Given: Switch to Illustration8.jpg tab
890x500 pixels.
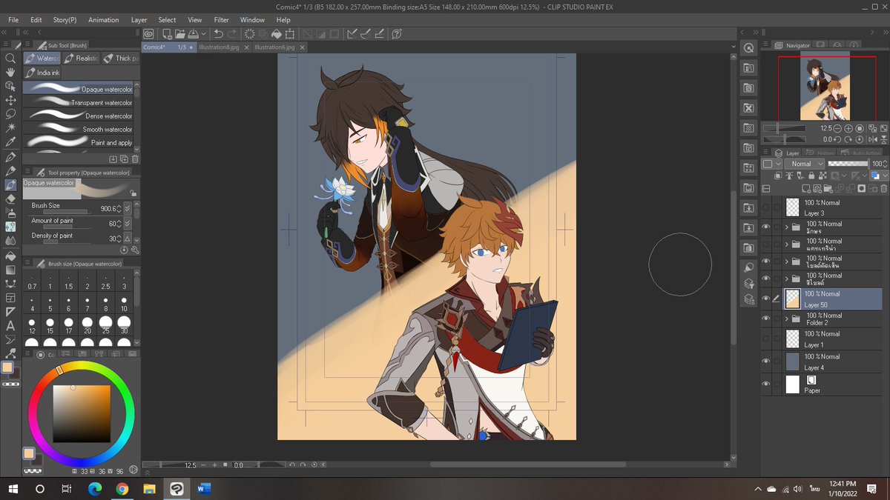Looking at the screenshot, I should tap(219, 47).
